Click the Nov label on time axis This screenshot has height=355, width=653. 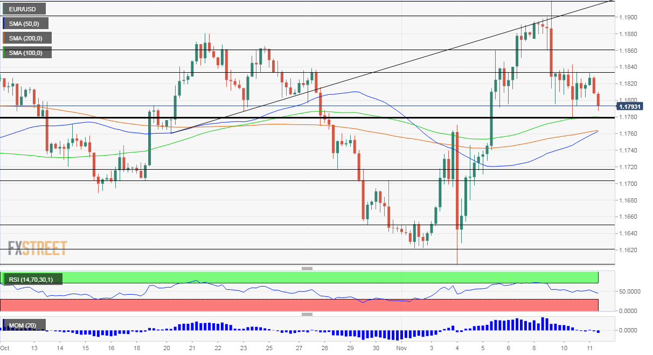(x=402, y=349)
